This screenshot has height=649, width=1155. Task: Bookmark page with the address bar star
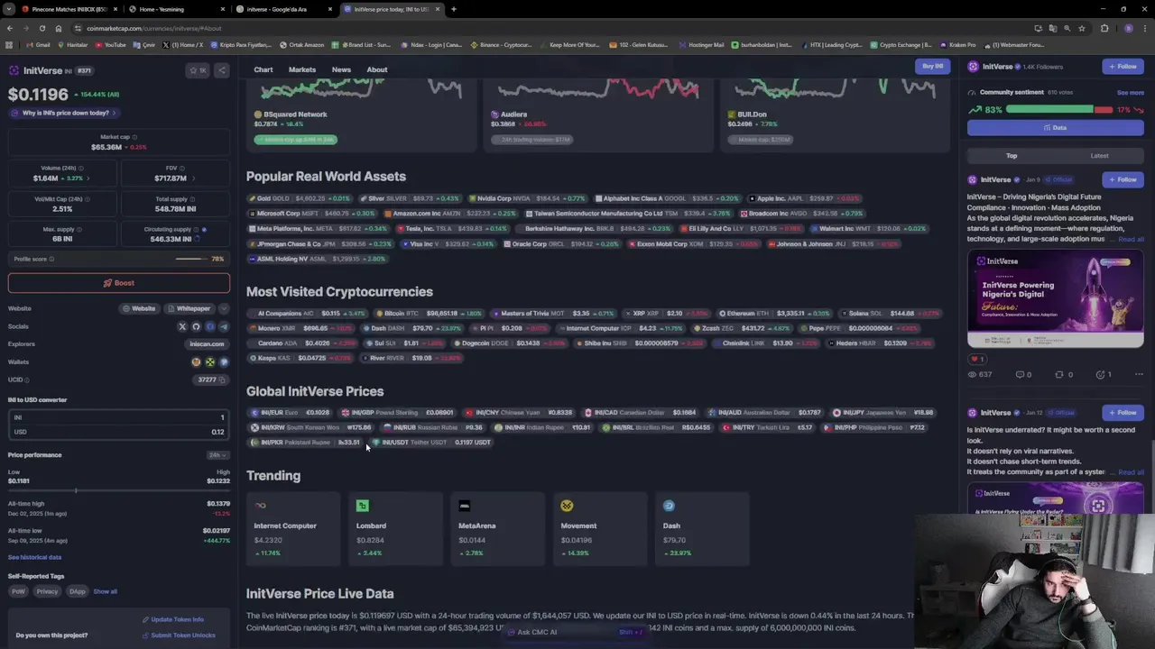coord(1081,28)
